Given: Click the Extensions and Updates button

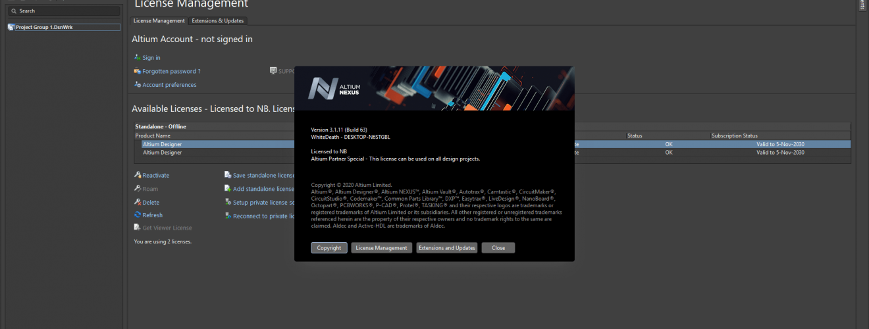Looking at the screenshot, I should [447, 248].
